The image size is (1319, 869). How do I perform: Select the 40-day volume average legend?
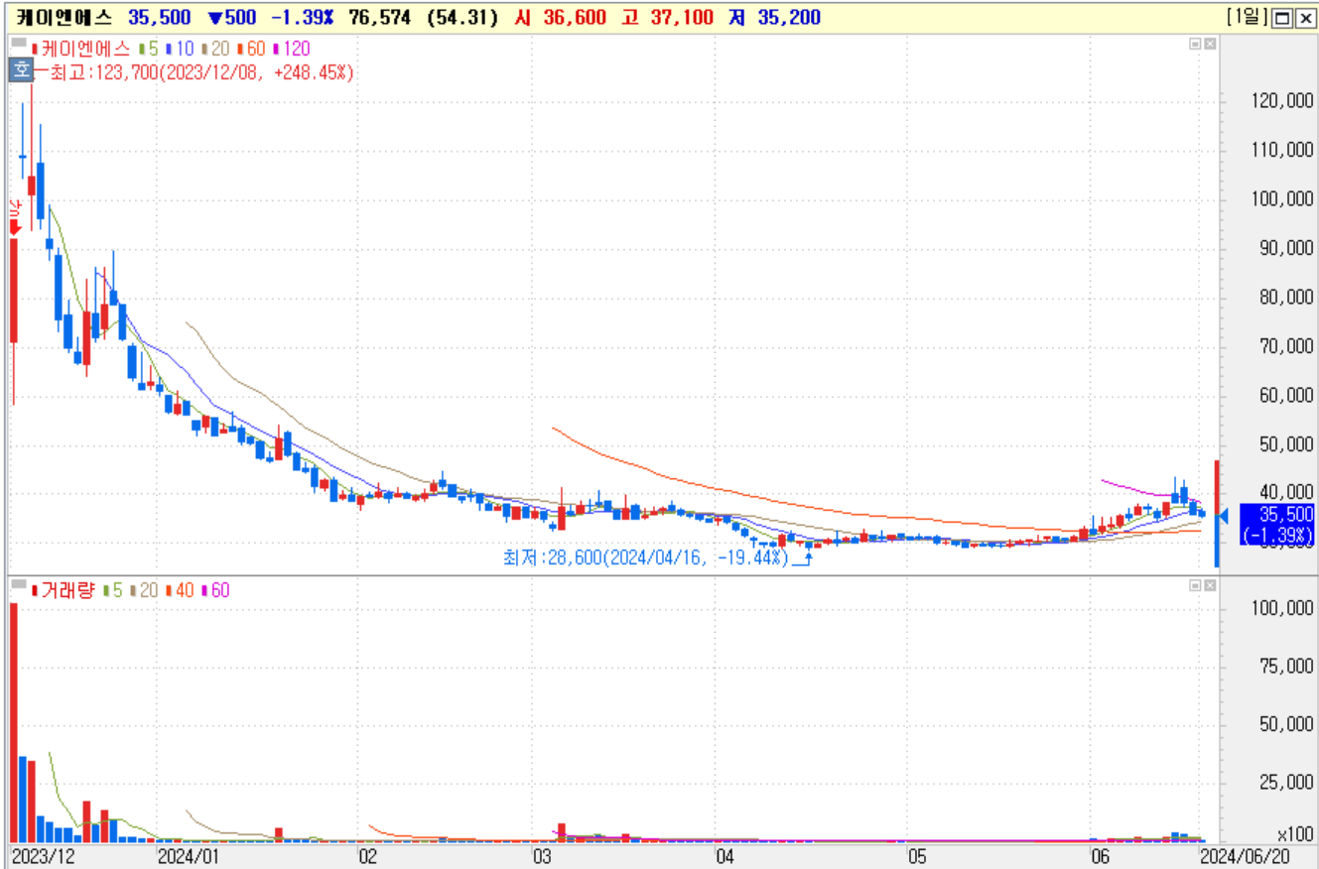pos(181,590)
